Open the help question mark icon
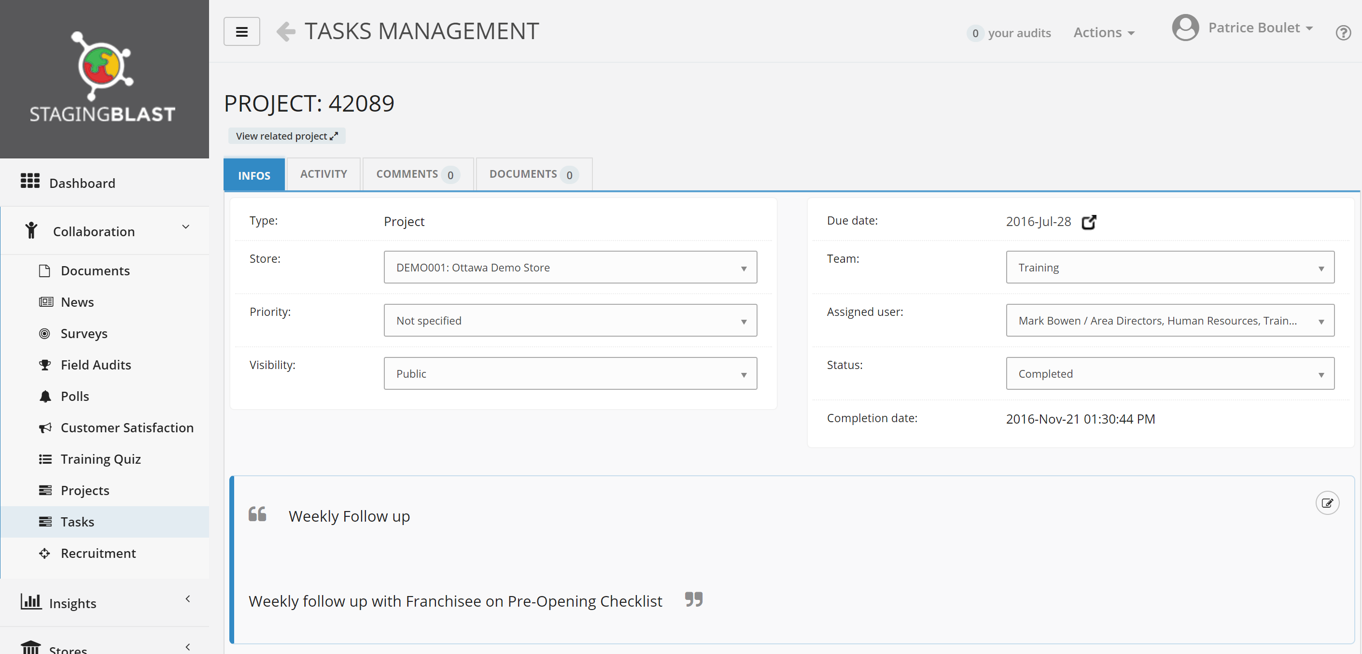Viewport: 1362px width, 654px height. click(1343, 33)
